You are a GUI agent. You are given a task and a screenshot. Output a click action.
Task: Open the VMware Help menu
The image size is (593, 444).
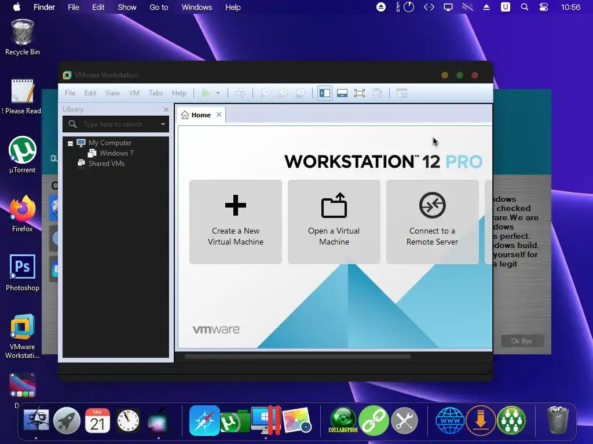click(179, 93)
